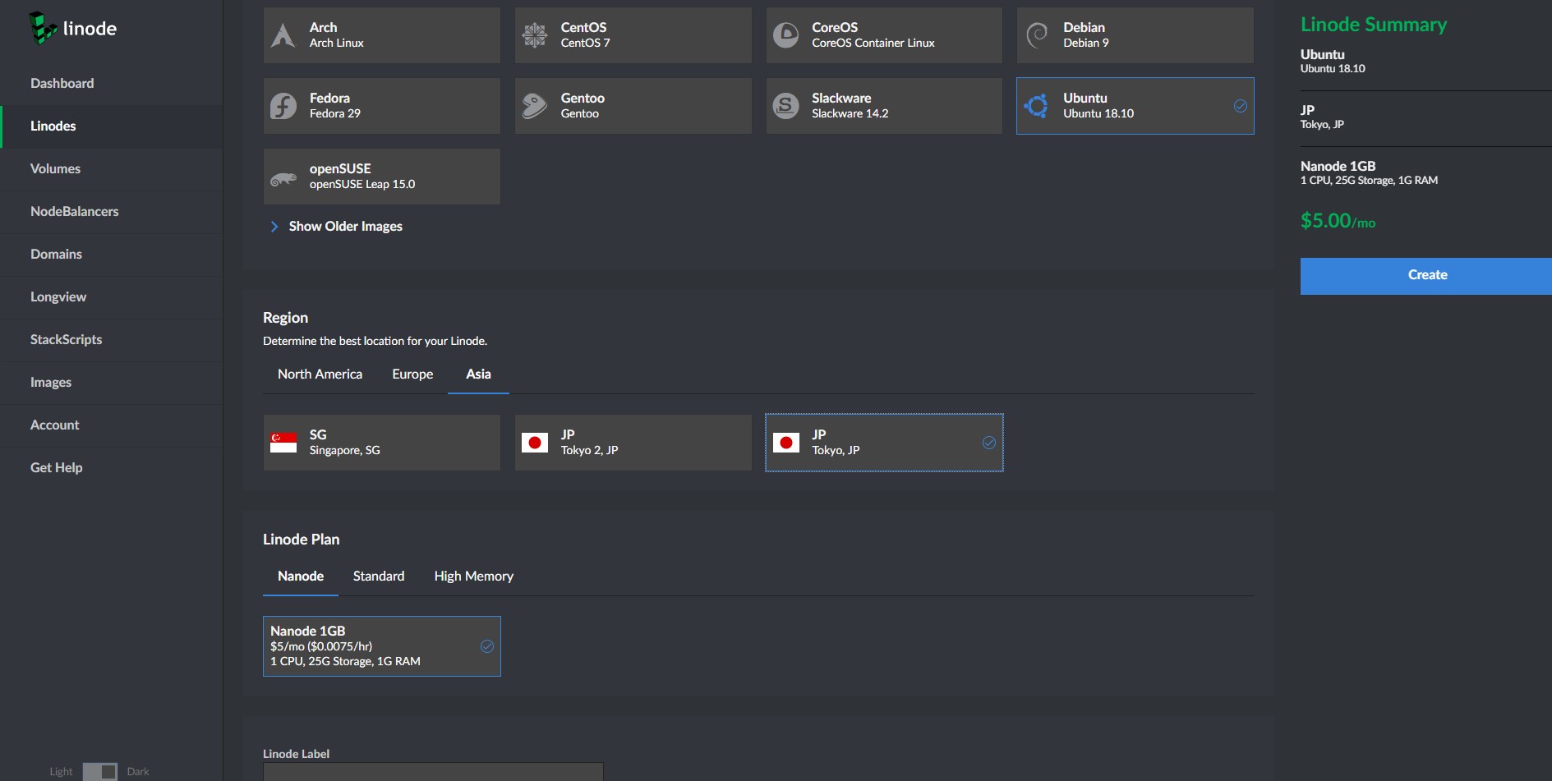The image size is (1552, 781).
Task: Pick the CoreOS Container Linux icon
Action: click(x=786, y=35)
